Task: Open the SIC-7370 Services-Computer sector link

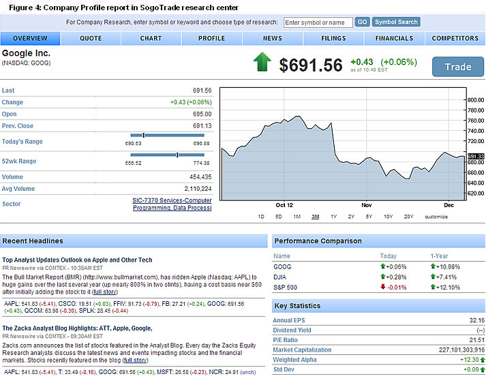Action: point(172,204)
